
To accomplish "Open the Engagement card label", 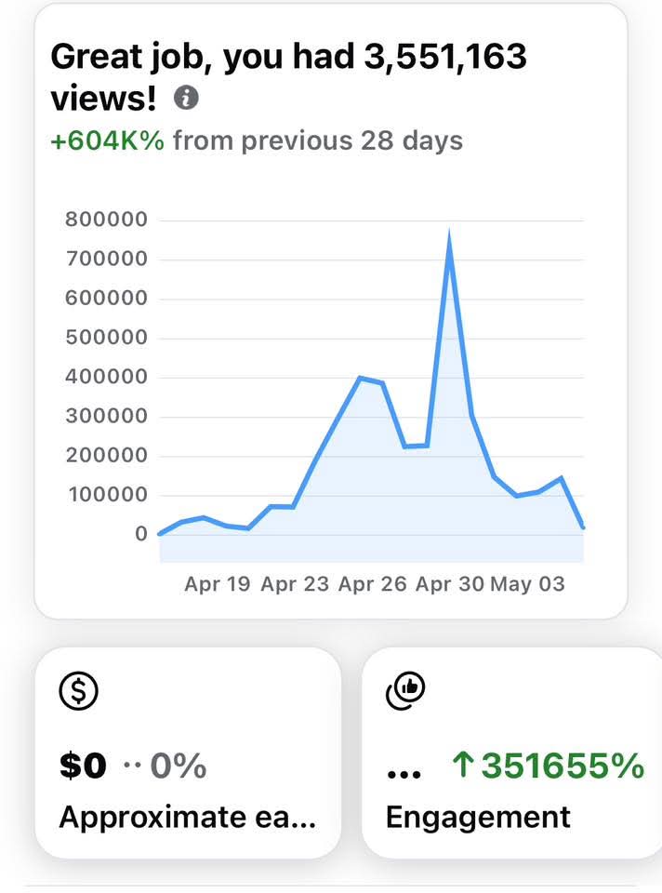I will (x=478, y=818).
